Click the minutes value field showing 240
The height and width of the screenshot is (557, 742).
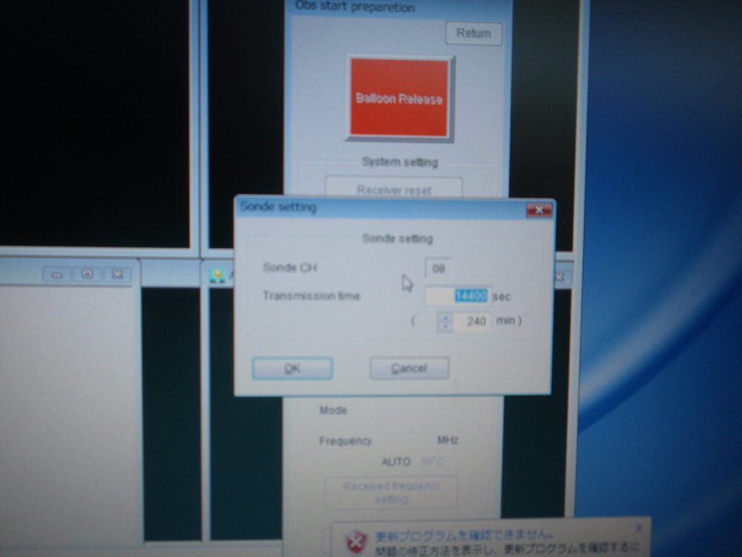(472, 322)
